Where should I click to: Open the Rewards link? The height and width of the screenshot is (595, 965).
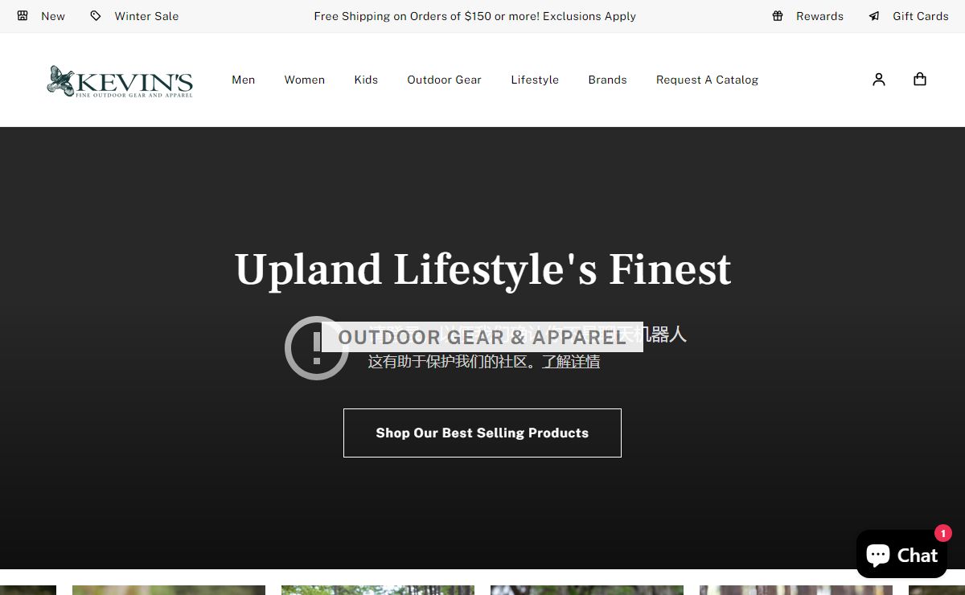point(819,16)
